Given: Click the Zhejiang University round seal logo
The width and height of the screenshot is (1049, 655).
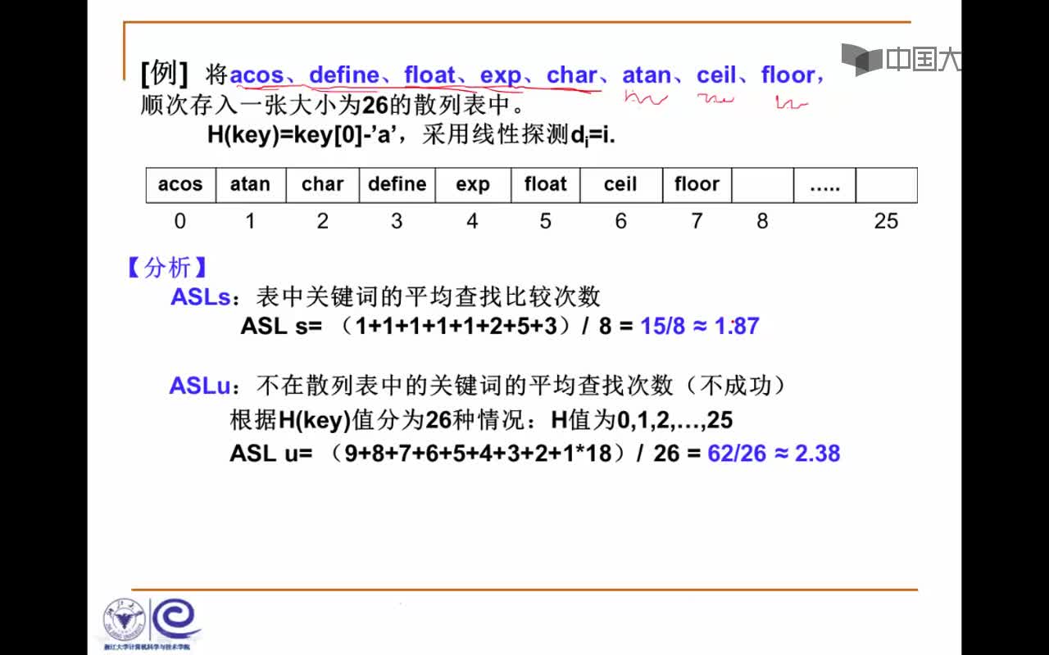Looking at the screenshot, I should (123, 620).
